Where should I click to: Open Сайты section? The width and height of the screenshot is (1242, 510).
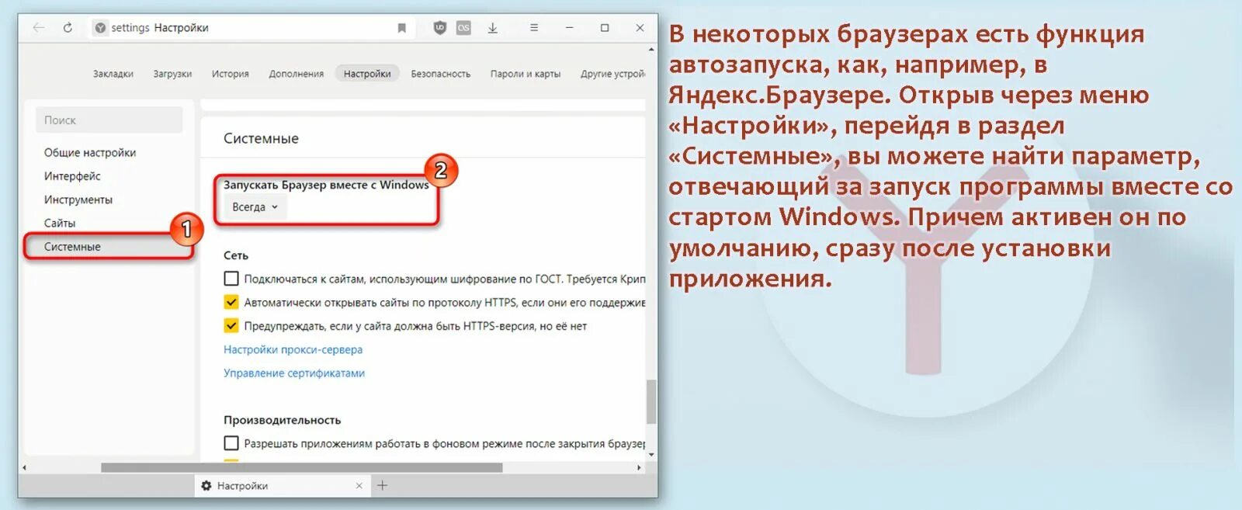point(60,223)
